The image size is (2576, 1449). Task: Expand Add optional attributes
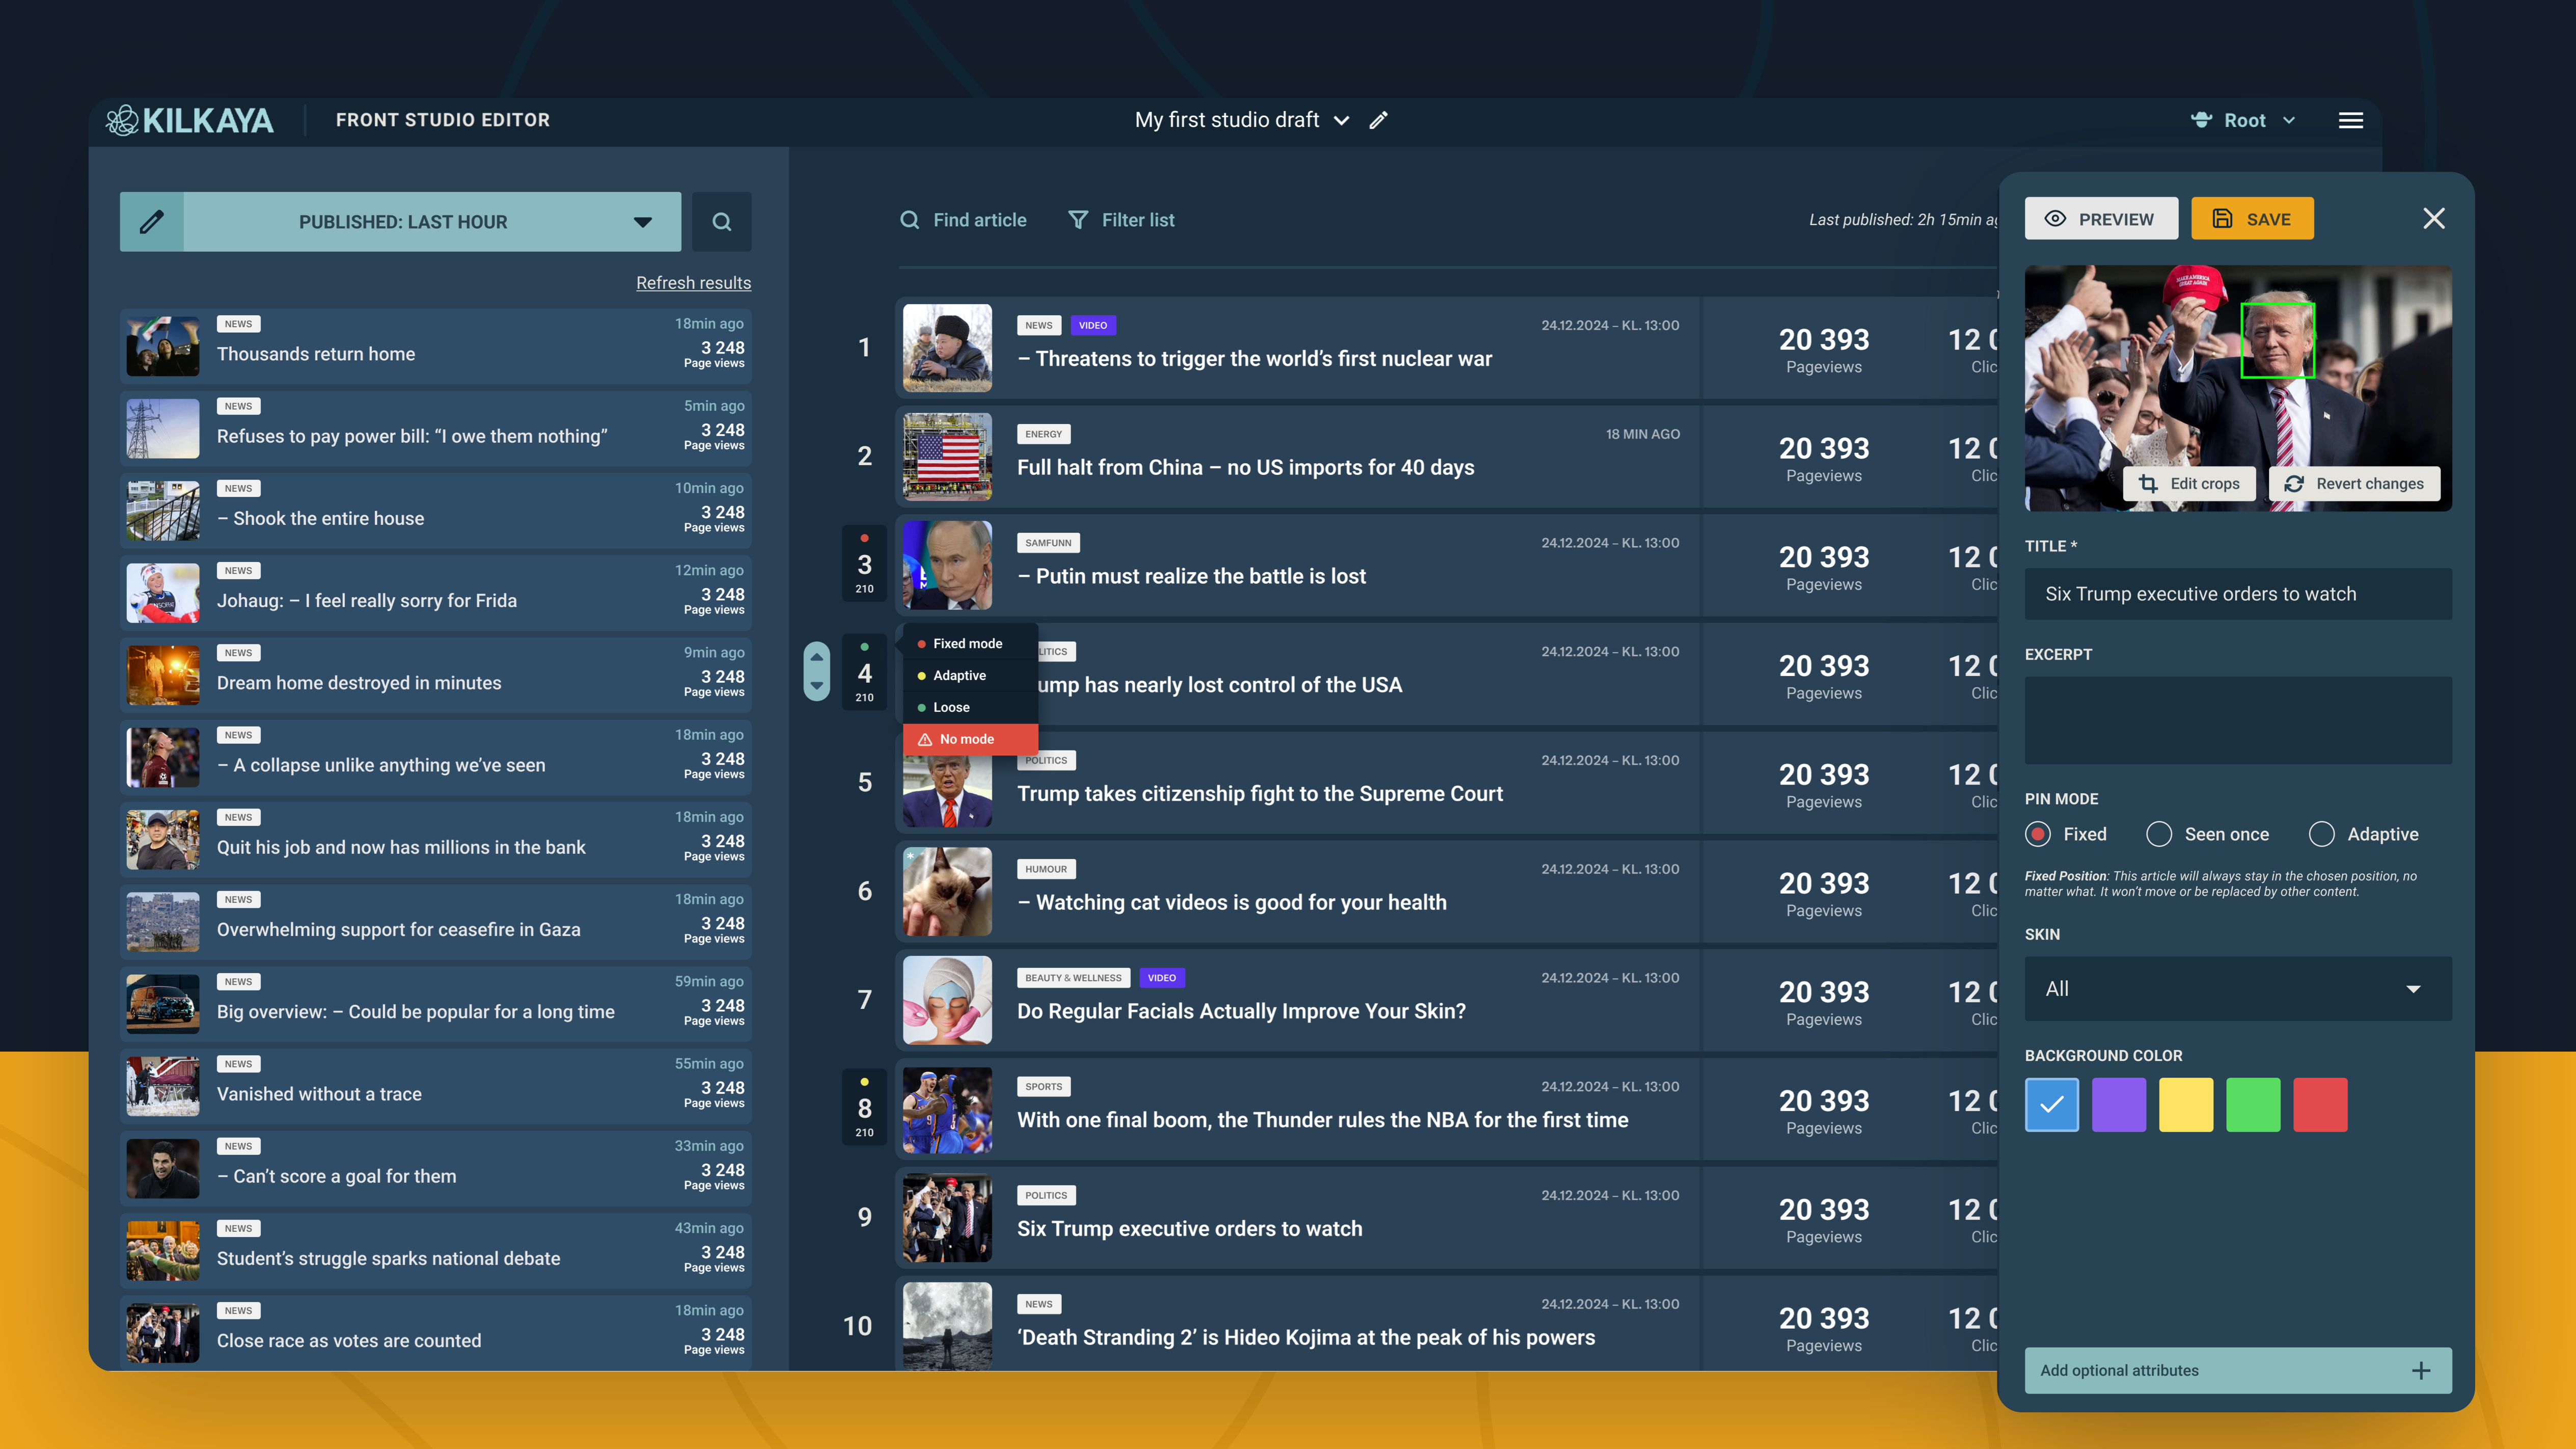click(2238, 1370)
